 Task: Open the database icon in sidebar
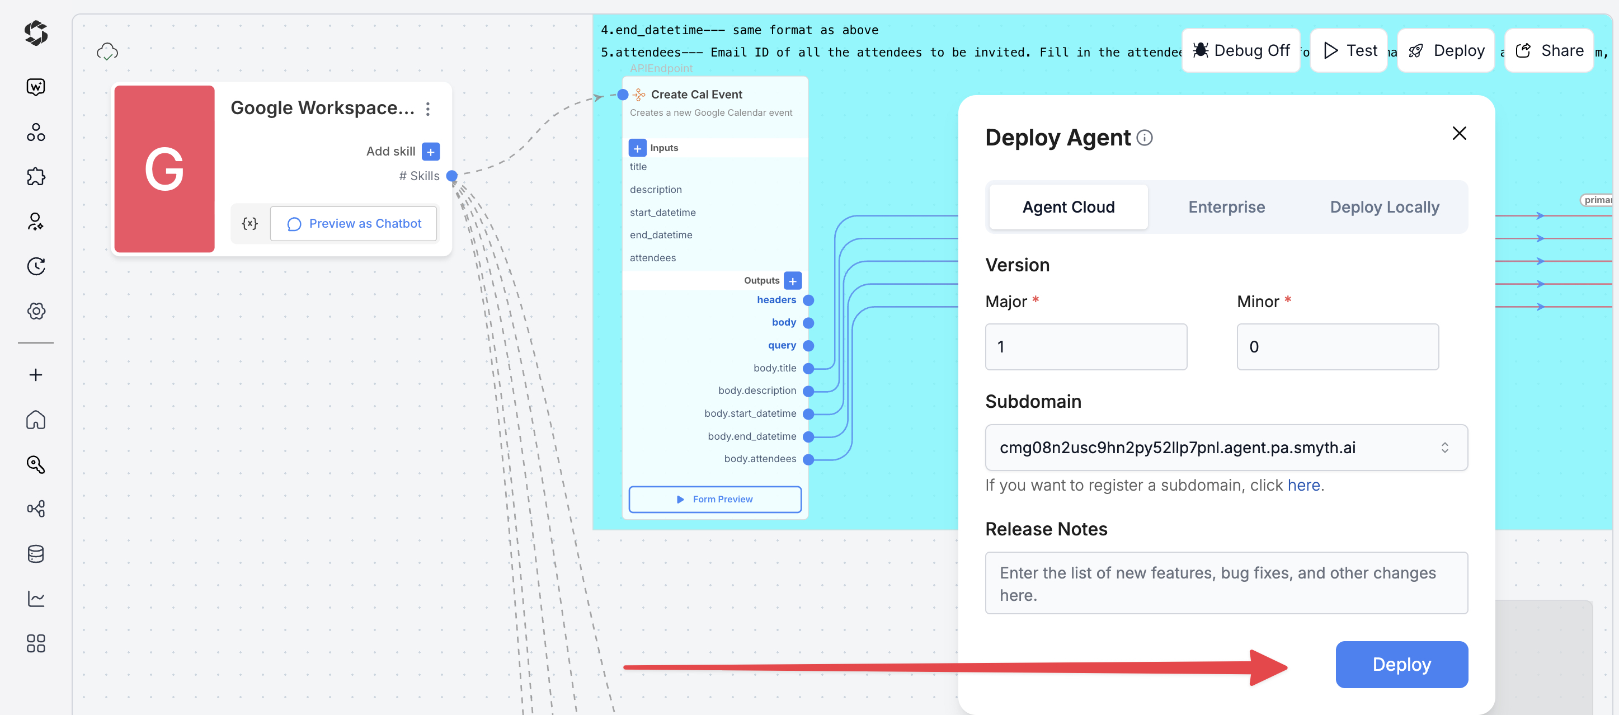[36, 553]
